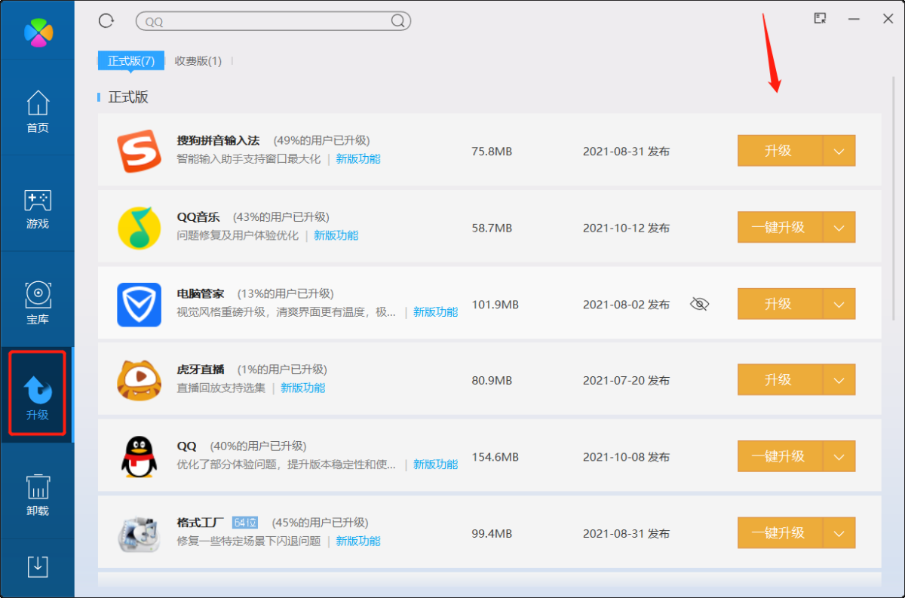Image resolution: width=905 pixels, height=598 pixels.
Task: Click 一键升级 for 格式工厂
Action: [x=780, y=532]
